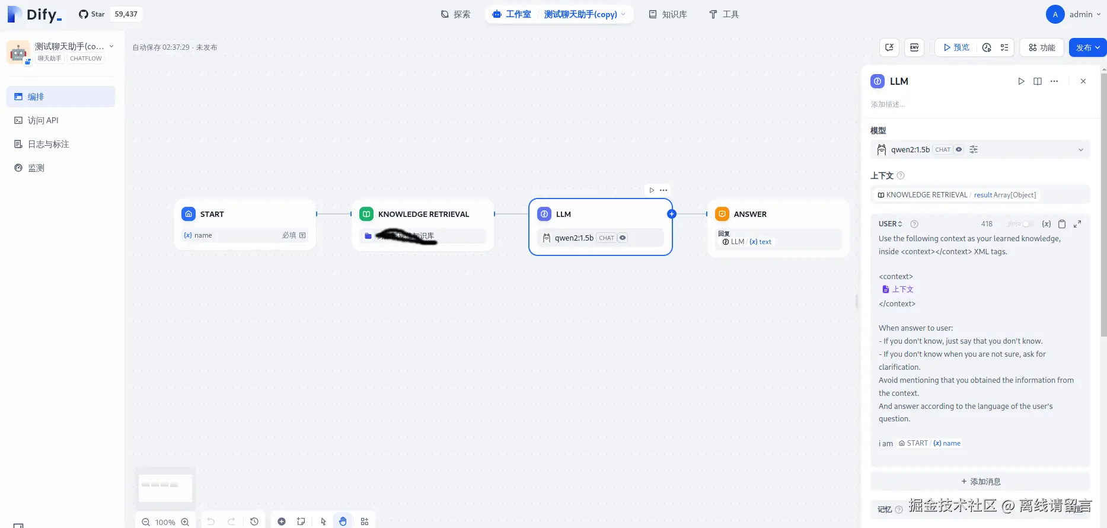Insert variable with the {x} icon in prompt

point(1047,224)
